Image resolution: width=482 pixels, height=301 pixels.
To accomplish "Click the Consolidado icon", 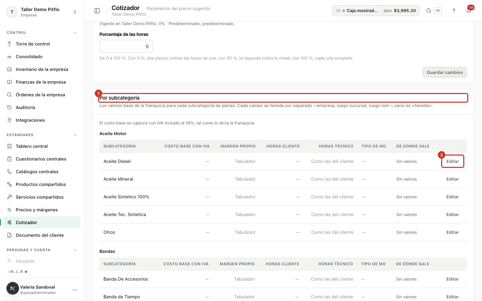I will click(9, 57).
